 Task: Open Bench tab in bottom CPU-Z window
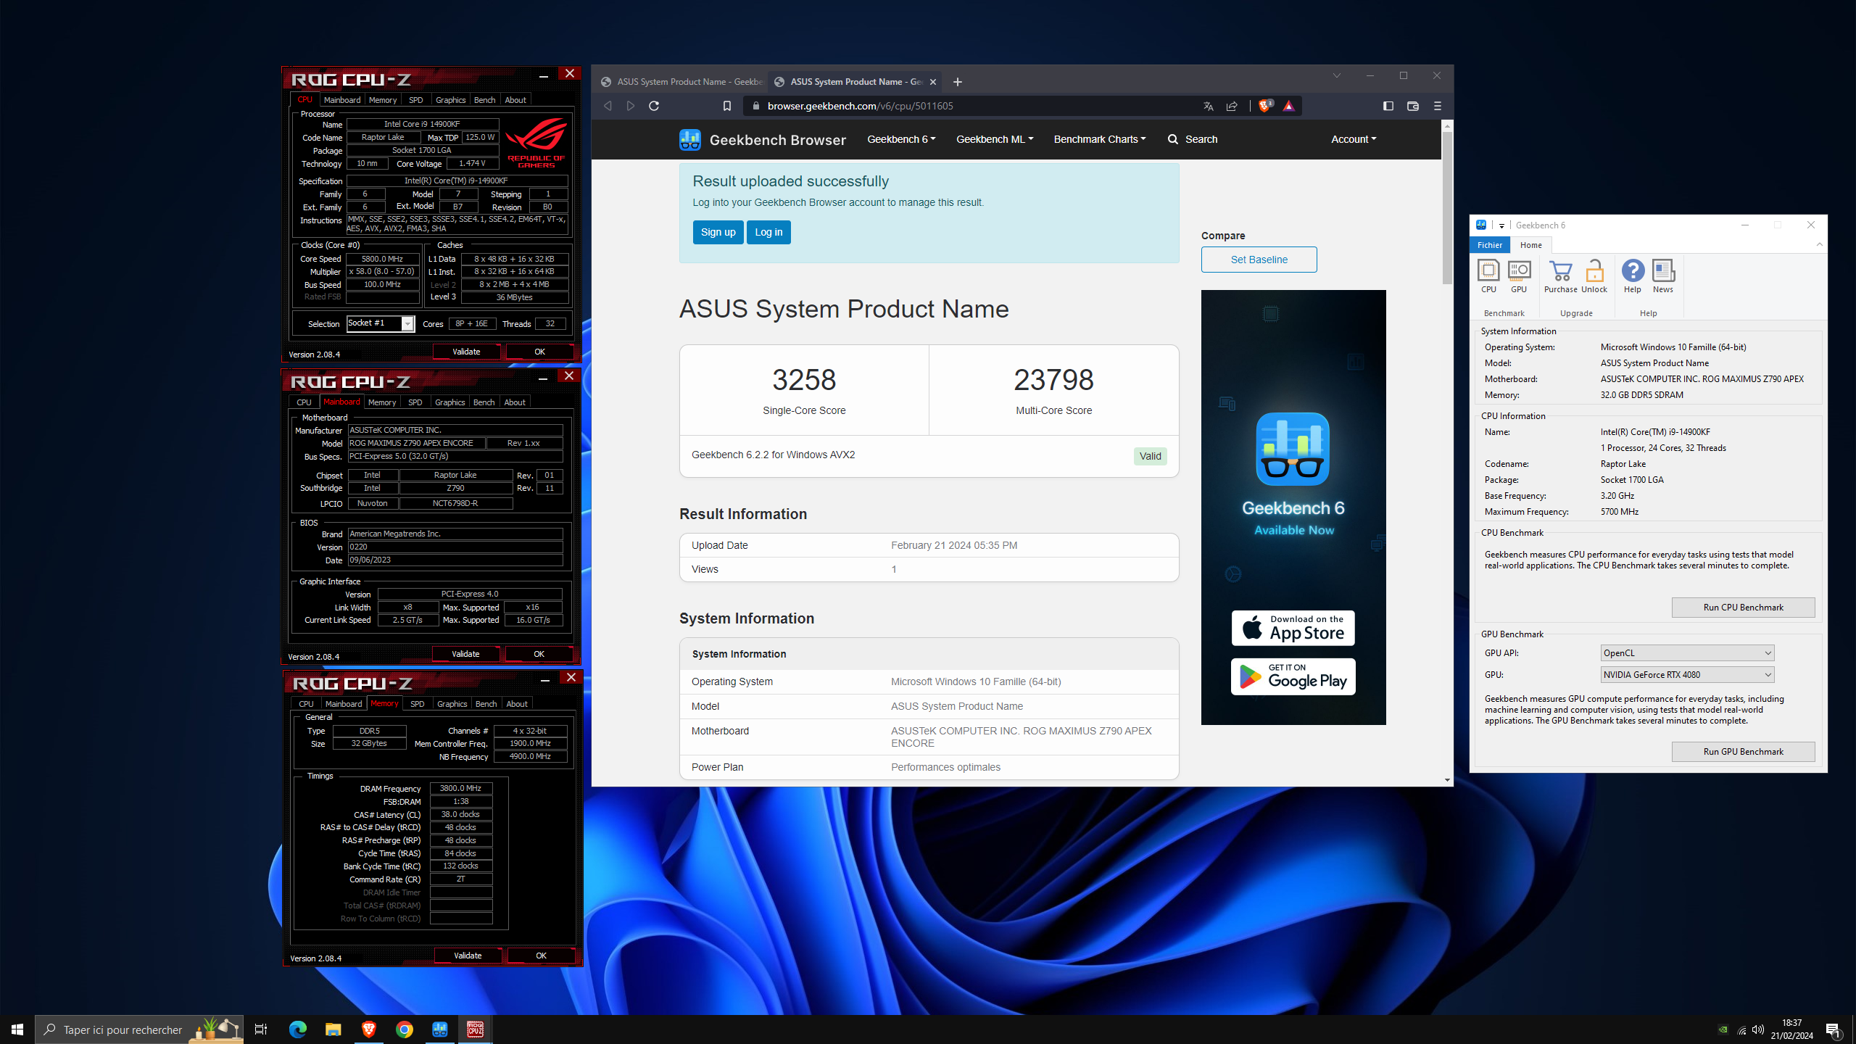[486, 704]
